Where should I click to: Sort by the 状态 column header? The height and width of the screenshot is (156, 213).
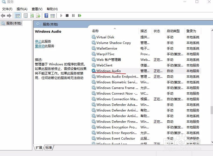tap(158, 31)
